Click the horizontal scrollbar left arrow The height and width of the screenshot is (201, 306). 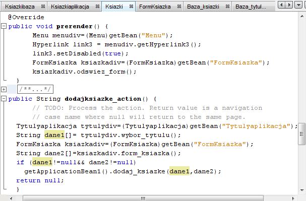11,198
